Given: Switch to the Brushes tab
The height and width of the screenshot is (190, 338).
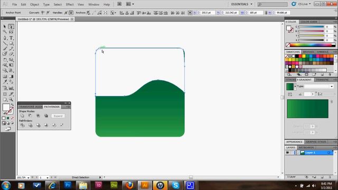Looking at the screenshot, I should tap(308, 52).
